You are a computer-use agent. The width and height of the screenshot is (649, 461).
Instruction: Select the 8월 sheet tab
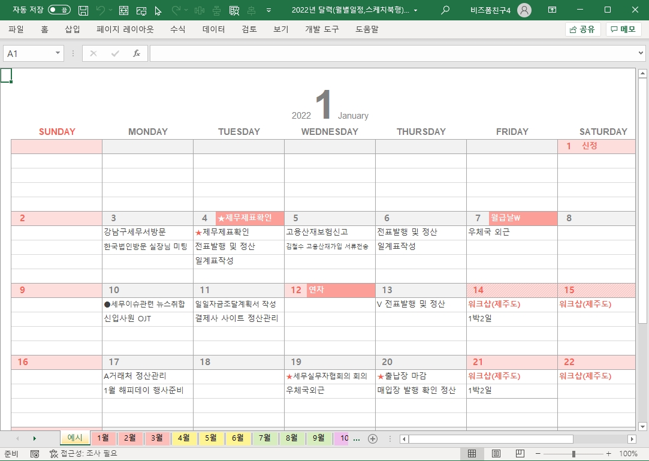coord(291,438)
